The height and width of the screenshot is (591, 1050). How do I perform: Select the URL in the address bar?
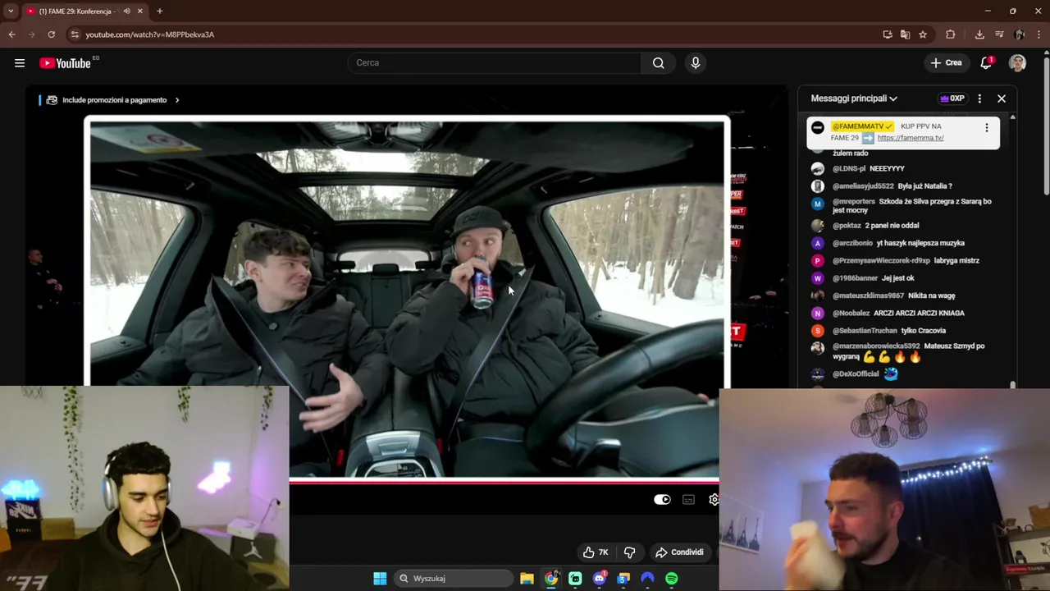coord(150,34)
